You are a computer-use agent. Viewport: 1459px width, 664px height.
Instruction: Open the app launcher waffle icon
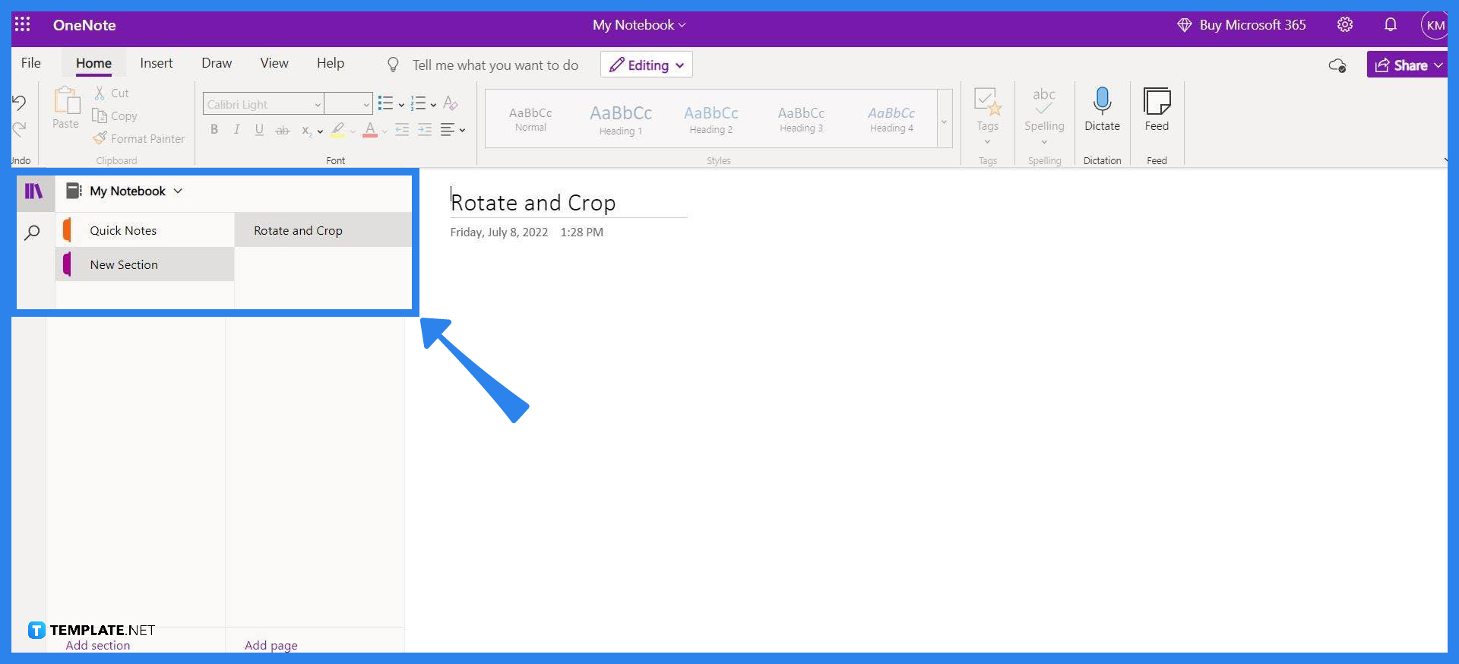[23, 24]
